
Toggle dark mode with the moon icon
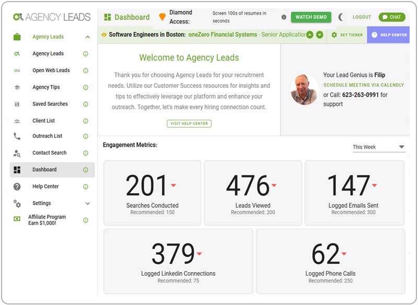tap(341, 17)
